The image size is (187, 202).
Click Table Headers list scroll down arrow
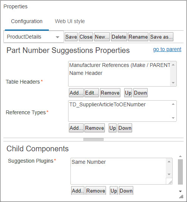click(173, 83)
